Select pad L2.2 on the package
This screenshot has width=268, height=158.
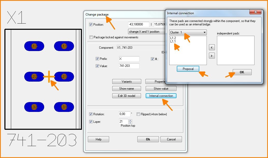tap(34, 77)
